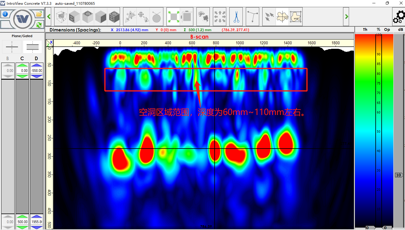Select the D-scan cube view
The height and width of the screenshot is (230, 405).
click(x=101, y=17)
